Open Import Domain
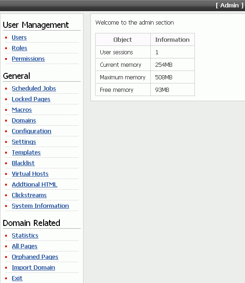This screenshot has width=245, height=283. coord(33,267)
